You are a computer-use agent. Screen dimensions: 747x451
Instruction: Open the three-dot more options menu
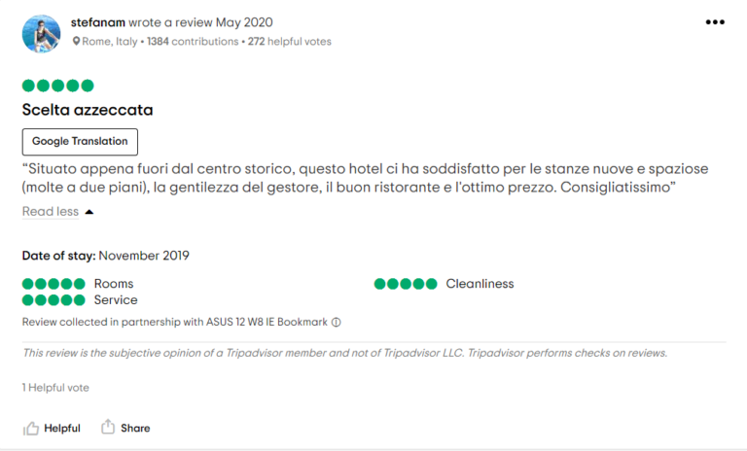pyautogui.click(x=715, y=22)
